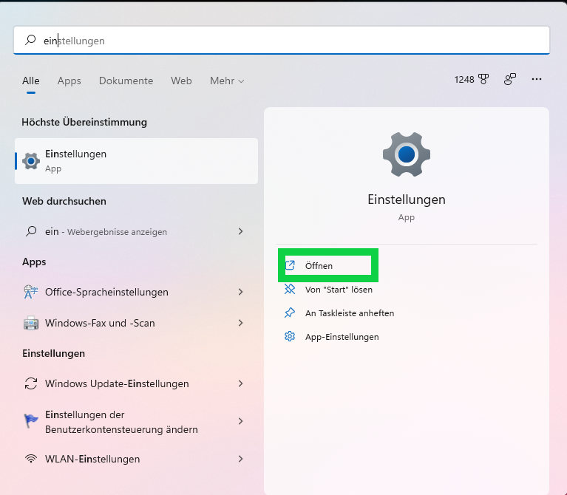Click the large Einstellungen gear in preview pane

coord(407,154)
